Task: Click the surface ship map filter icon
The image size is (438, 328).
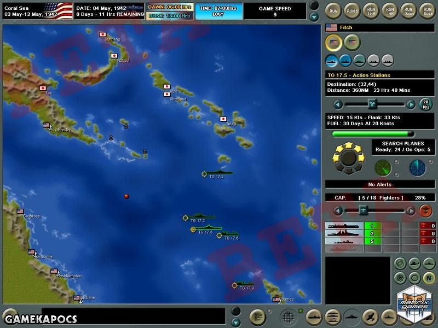Action: tap(429, 263)
